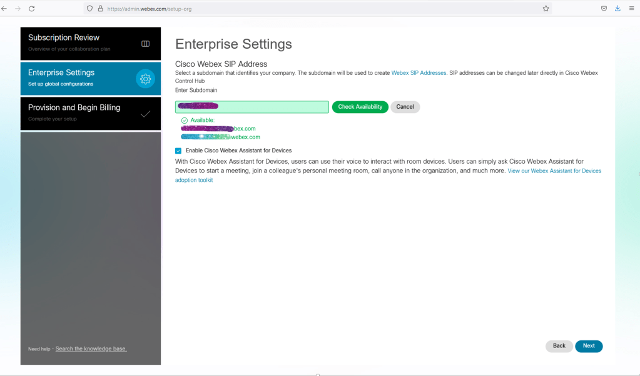Click the Subscription Review columns icon
The image size is (640, 376).
pyautogui.click(x=145, y=44)
